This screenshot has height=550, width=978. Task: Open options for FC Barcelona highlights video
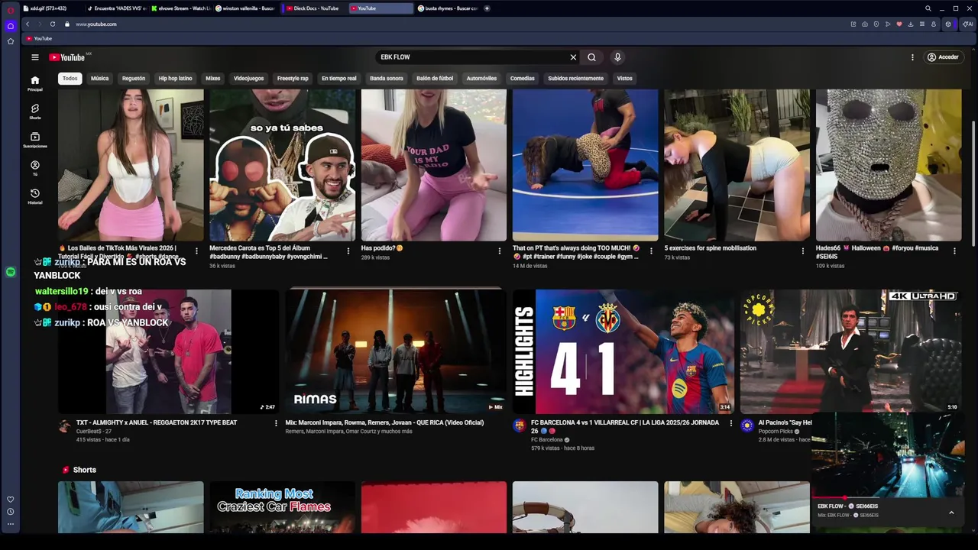[730, 423]
